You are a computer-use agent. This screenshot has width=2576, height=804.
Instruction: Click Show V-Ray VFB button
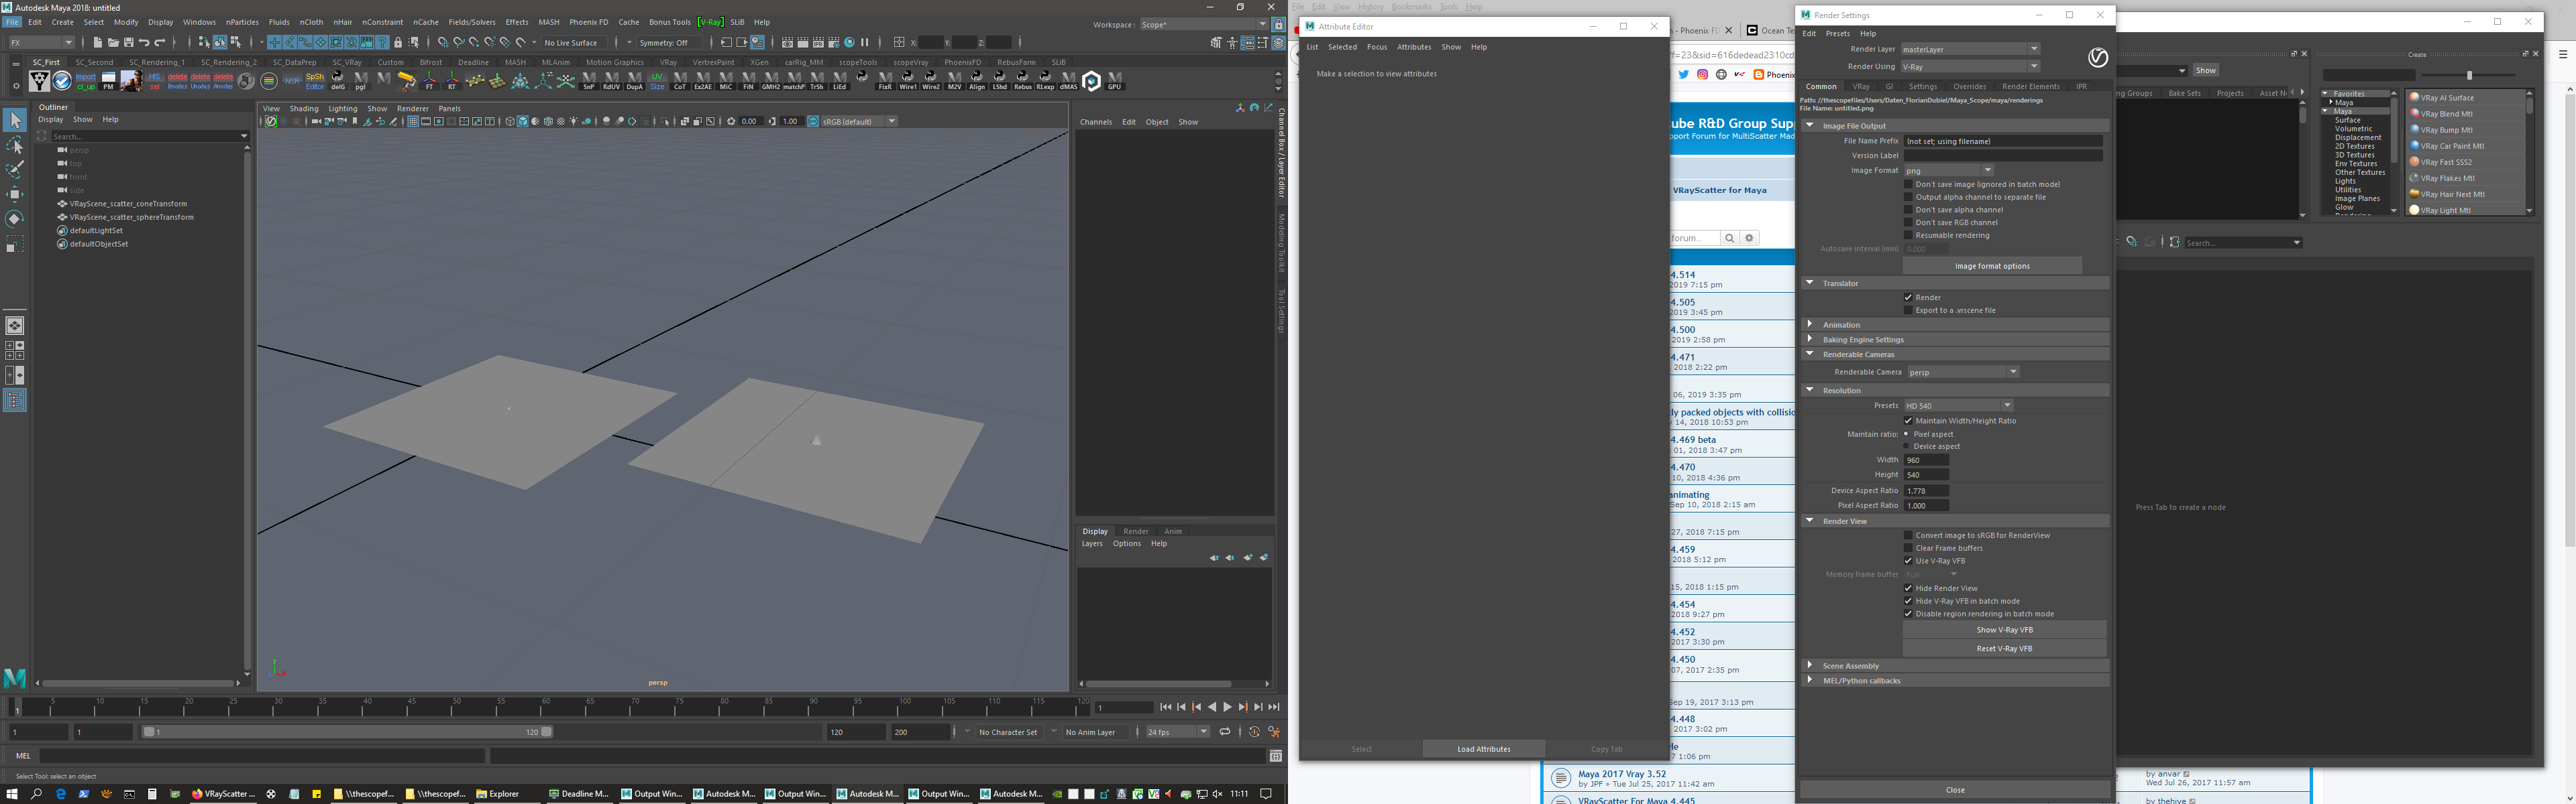[x=2004, y=630]
